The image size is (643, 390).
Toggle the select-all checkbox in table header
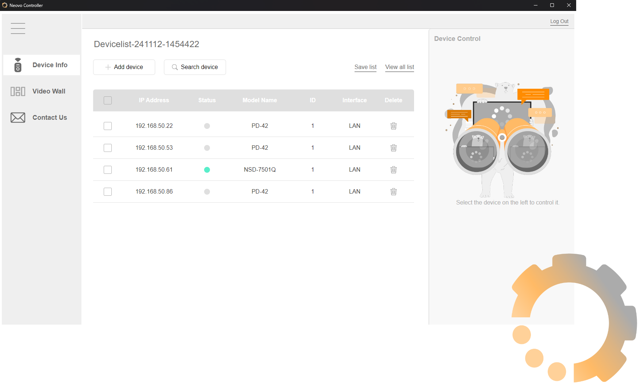tap(108, 100)
